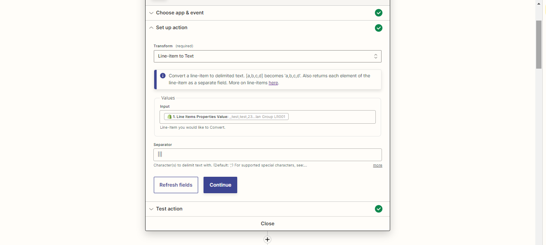Click the page vertical scrollbar thumb
The height and width of the screenshot is (245, 546).
click(539, 44)
